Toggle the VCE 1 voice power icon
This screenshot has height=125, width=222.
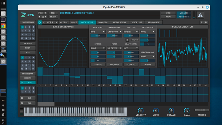pyautogui.click(x=40, y=22)
